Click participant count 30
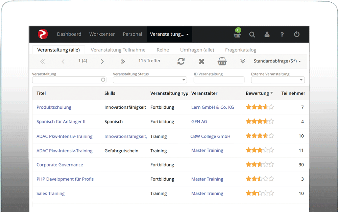This screenshot has height=212, width=338. 301,165
